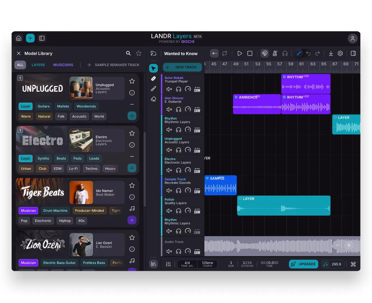Image resolution: width=372 pixels, height=303 pixels.
Task: Select the eraser tool in tool strip
Action: [153, 99]
